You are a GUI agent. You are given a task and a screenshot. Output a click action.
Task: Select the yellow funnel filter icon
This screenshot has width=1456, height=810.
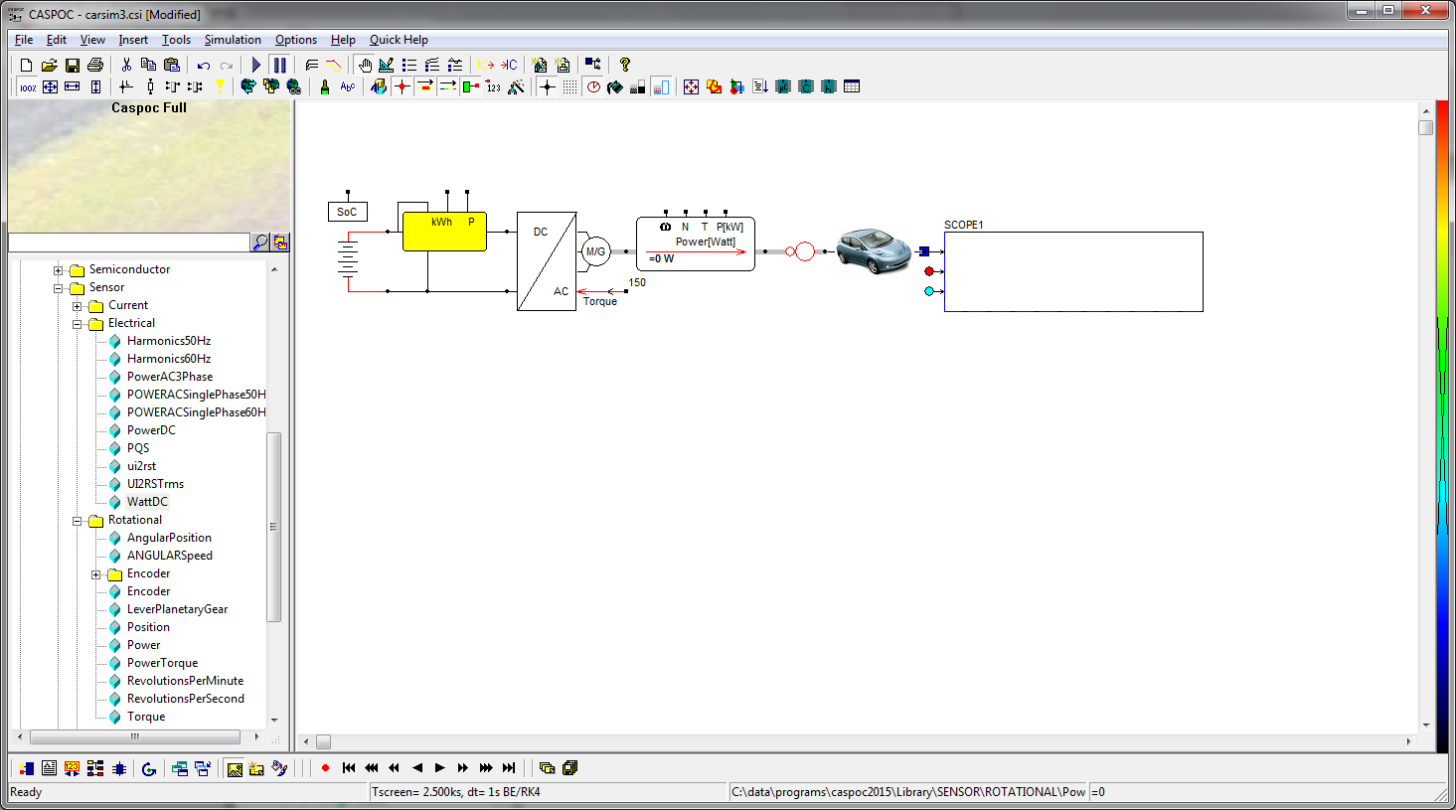coord(220,87)
